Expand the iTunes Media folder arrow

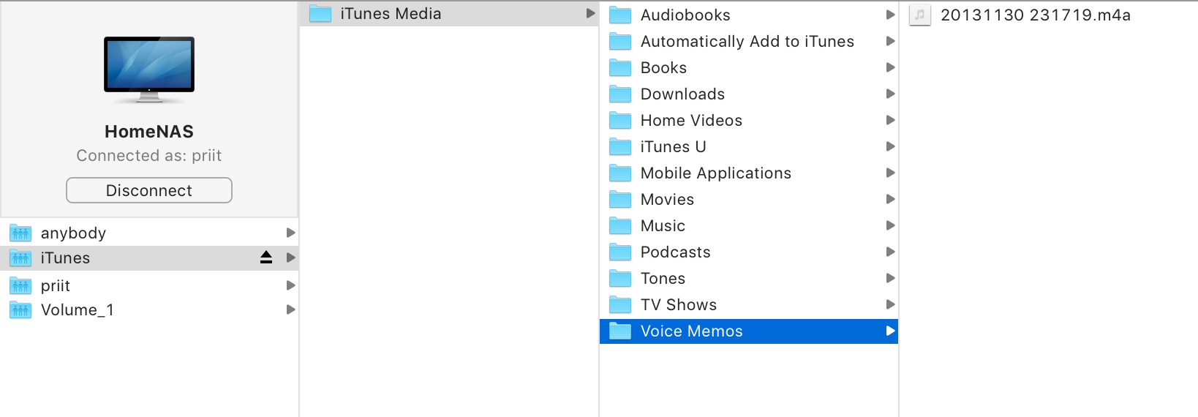coord(590,13)
